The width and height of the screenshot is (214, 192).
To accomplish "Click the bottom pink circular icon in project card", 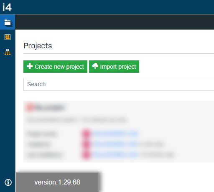I will pyautogui.click(x=87, y=155).
